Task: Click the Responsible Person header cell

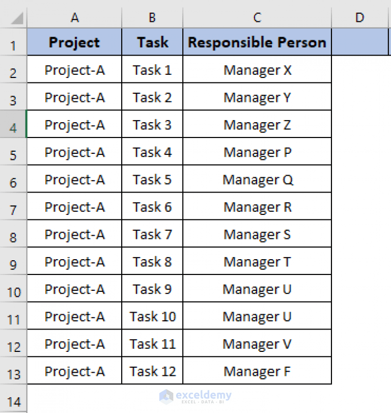Action: (x=257, y=42)
